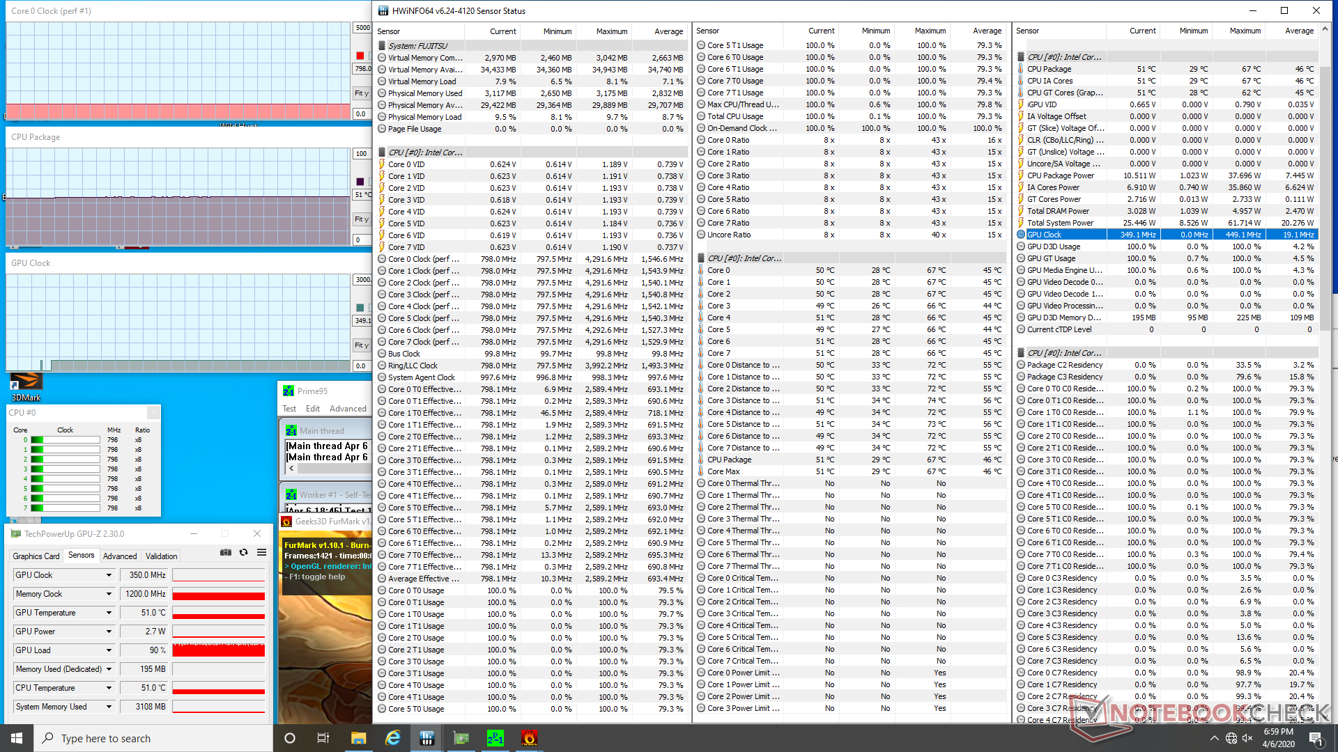Select the Bus Clock sensor row
The height and width of the screenshot is (752, 1338).
coord(531,354)
